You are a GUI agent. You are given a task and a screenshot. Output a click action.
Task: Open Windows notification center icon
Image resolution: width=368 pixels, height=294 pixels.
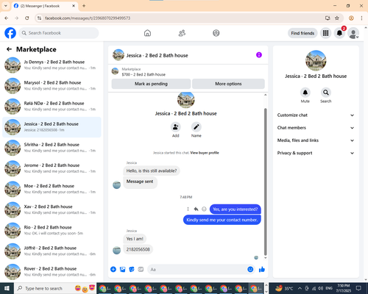pyautogui.click(x=358, y=288)
